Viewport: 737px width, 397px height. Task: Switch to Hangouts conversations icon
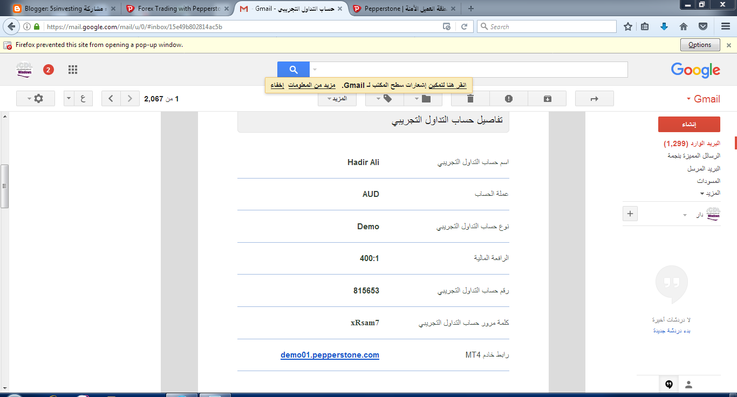tap(669, 385)
